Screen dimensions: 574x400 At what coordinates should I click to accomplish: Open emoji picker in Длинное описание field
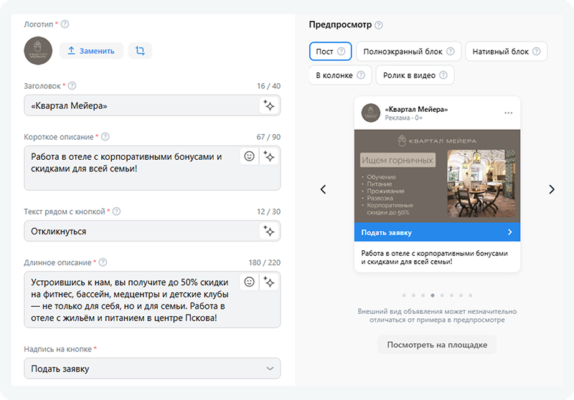[249, 282]
